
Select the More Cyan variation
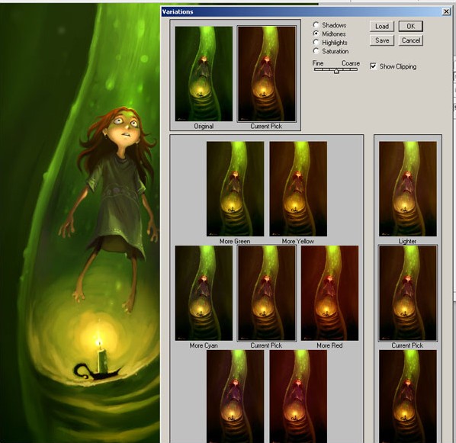204,293
